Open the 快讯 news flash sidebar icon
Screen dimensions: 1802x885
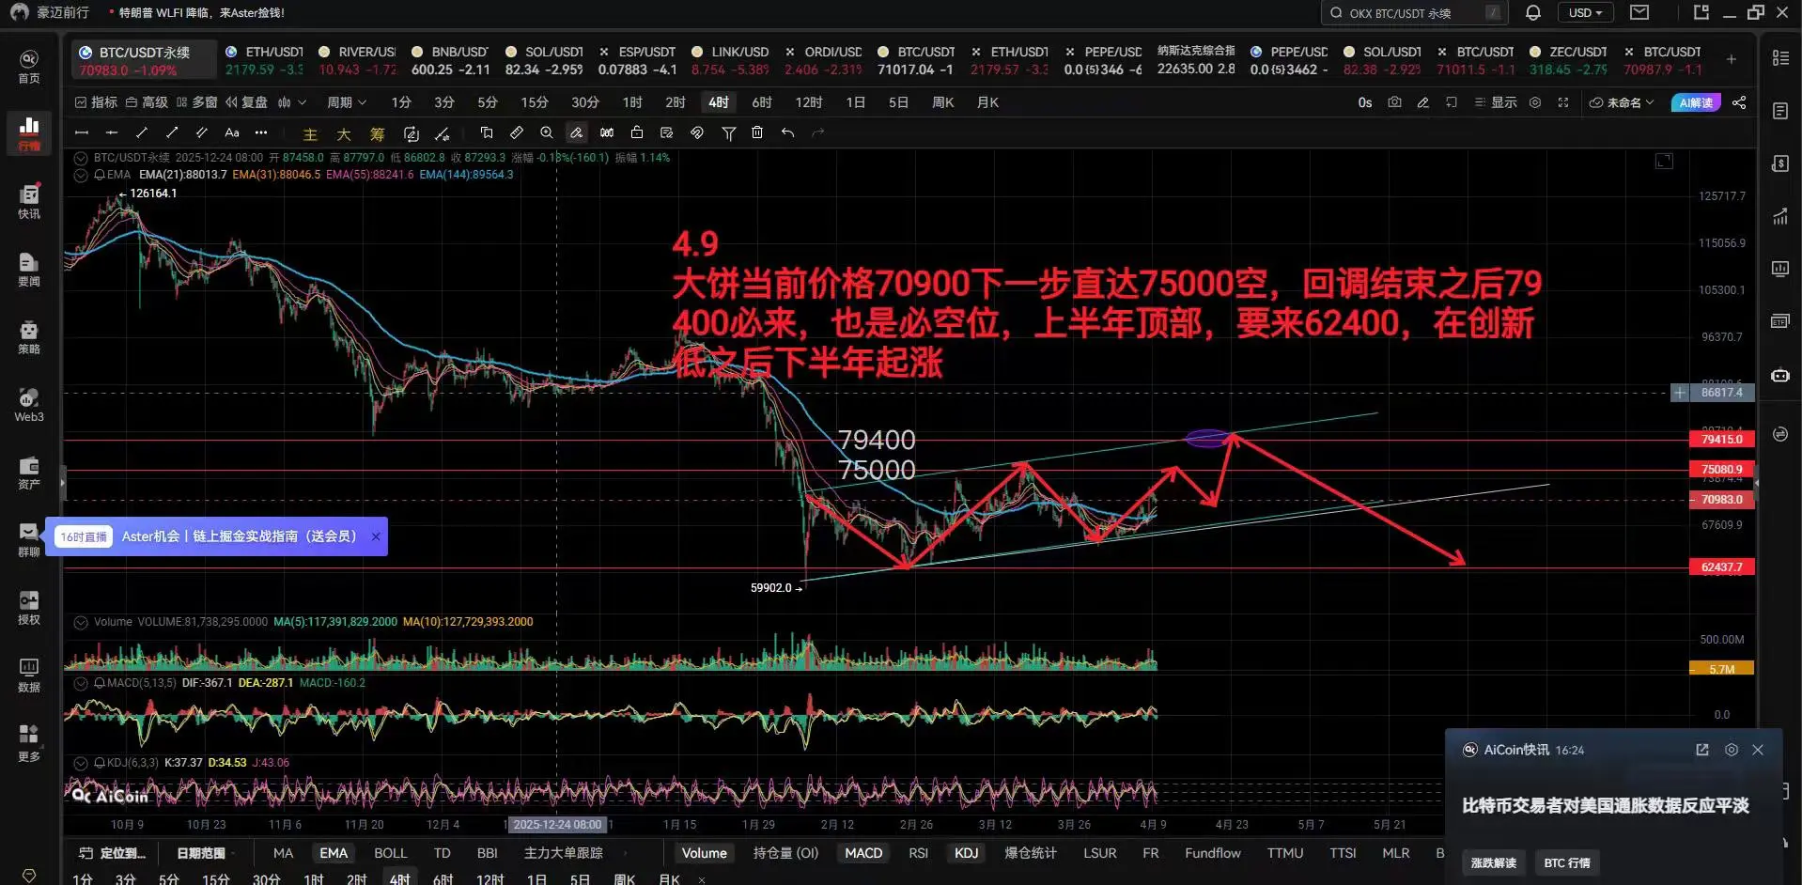coord(29,201)
